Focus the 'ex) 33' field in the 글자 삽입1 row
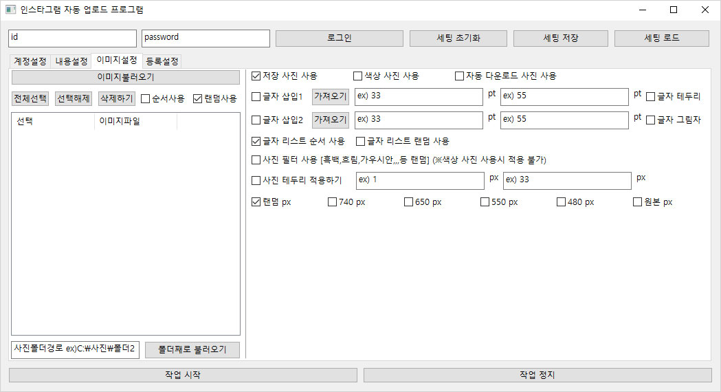Viewport: 721px width, 392px height. pyautogui.click(x=419, y=96)
